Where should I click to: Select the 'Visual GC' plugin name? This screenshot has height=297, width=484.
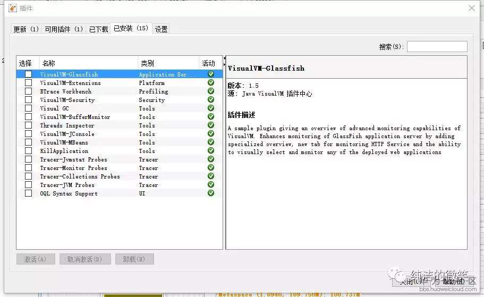54,108
